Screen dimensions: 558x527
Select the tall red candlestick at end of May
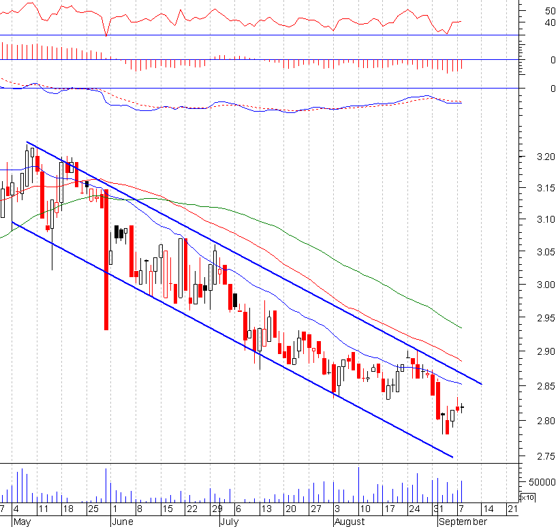pyautogui.click(x=106, y=260)
